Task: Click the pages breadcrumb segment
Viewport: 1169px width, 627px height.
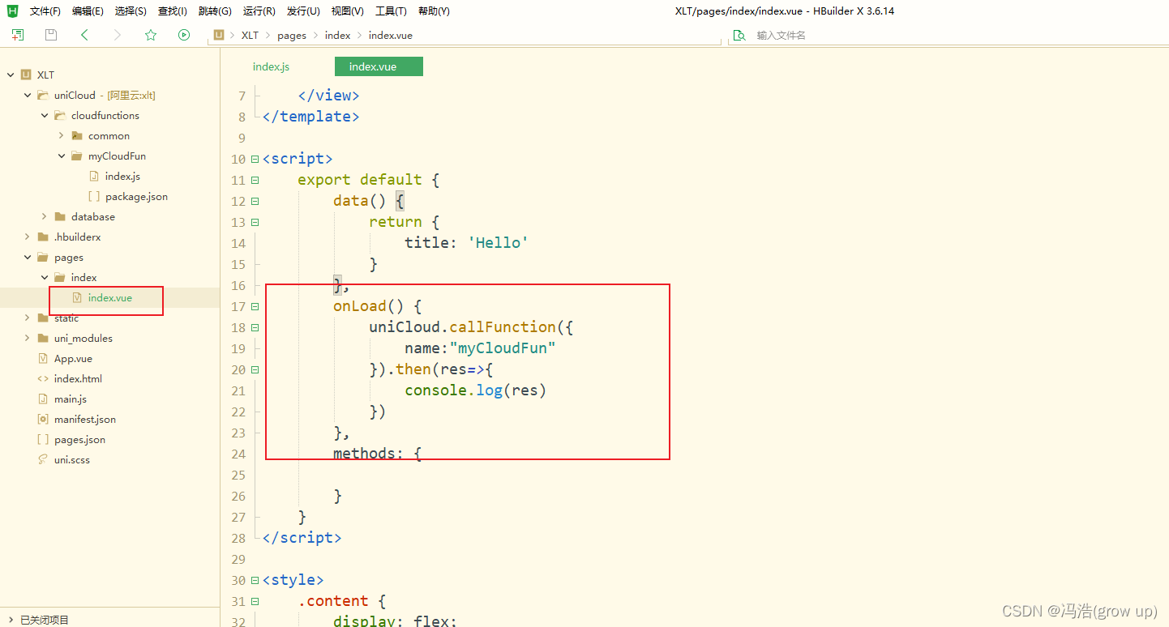Action: [292, 35]
